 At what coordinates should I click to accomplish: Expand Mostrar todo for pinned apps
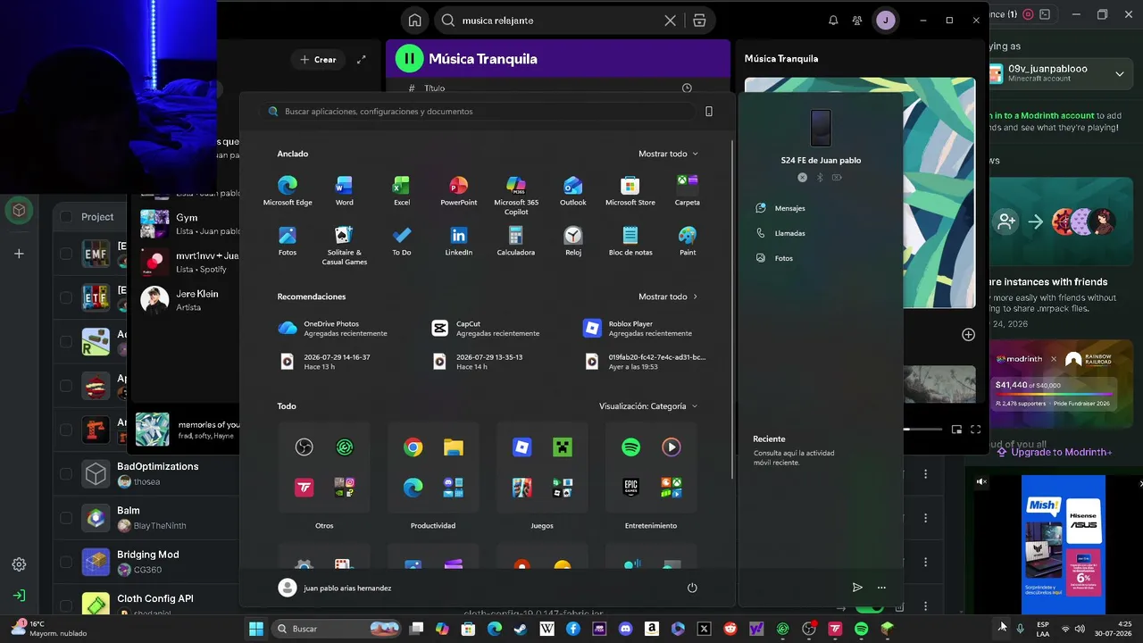668,154
